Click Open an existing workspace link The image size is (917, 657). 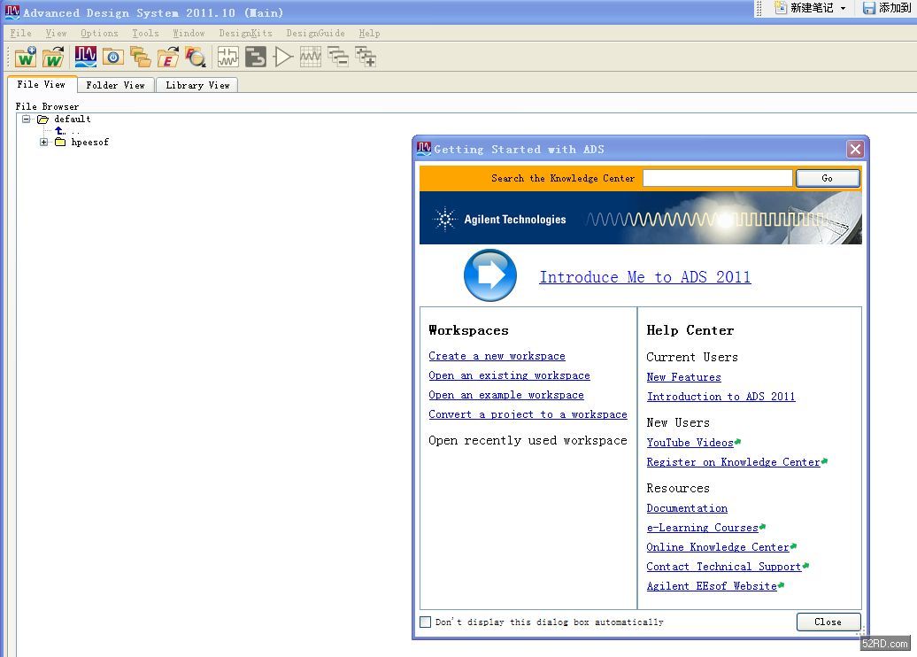(509, 375)
